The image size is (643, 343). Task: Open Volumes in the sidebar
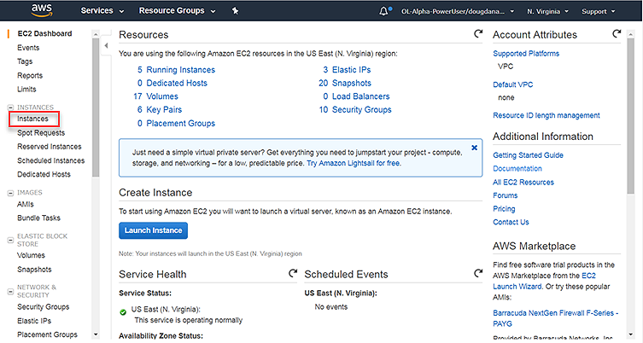click(x=31, y=255)
